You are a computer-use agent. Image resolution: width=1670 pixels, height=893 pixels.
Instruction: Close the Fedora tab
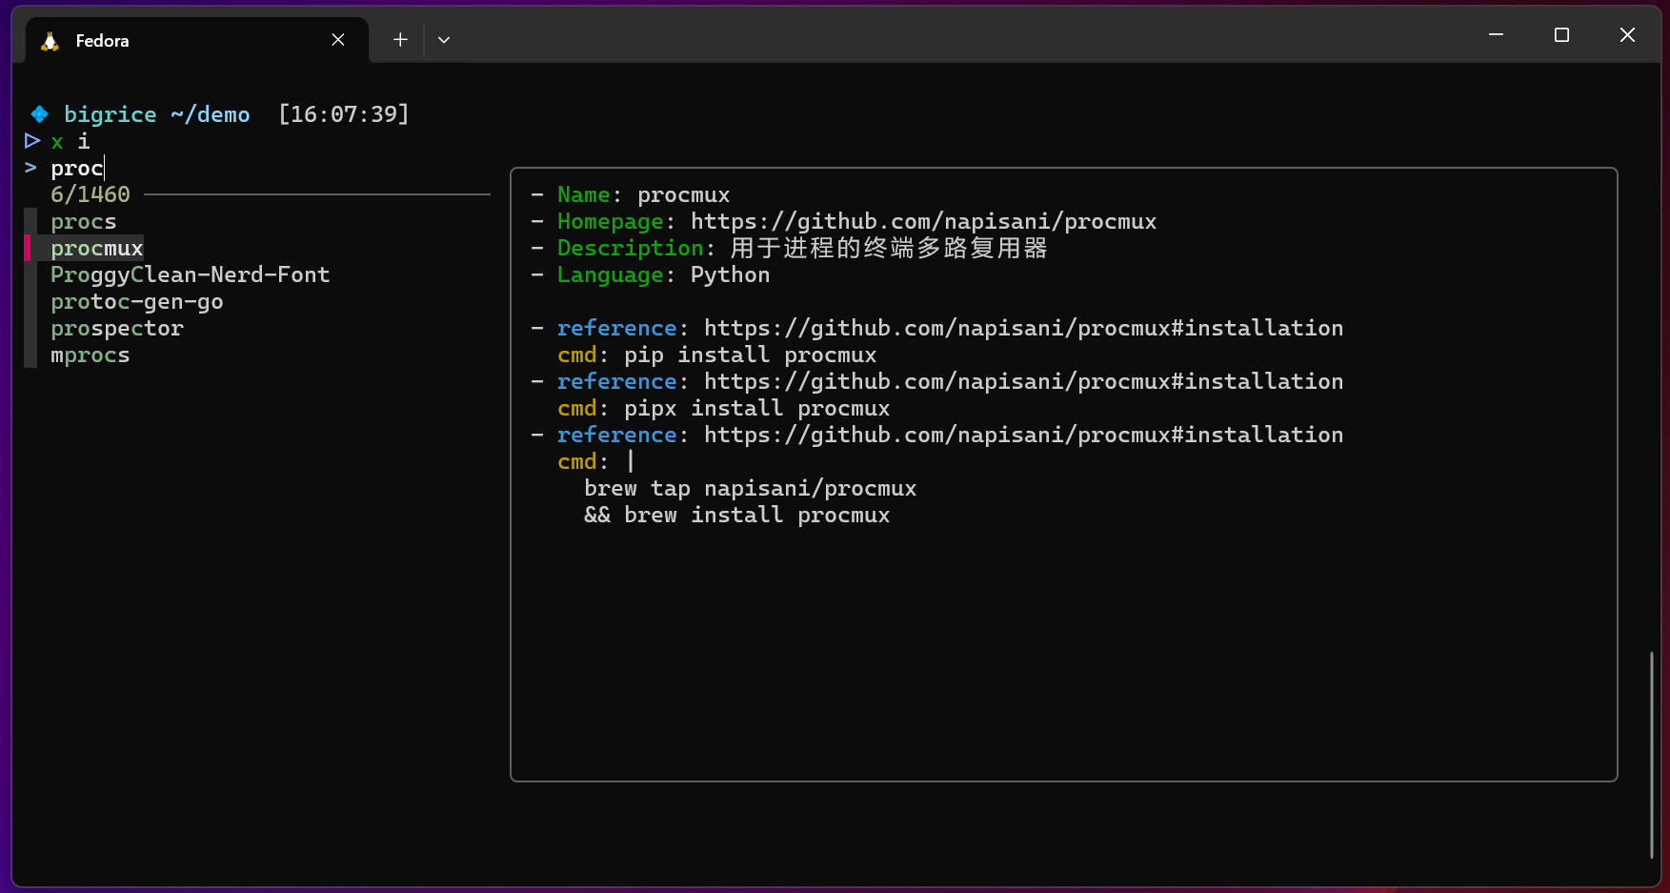338,40
